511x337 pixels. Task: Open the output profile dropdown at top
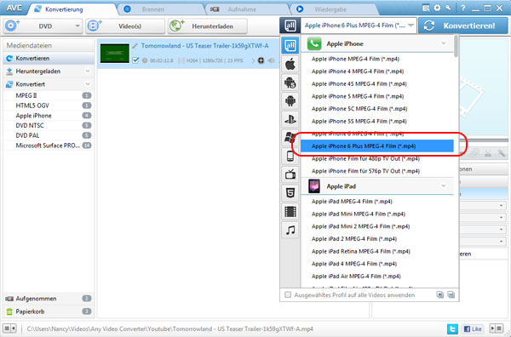[359, 26]
